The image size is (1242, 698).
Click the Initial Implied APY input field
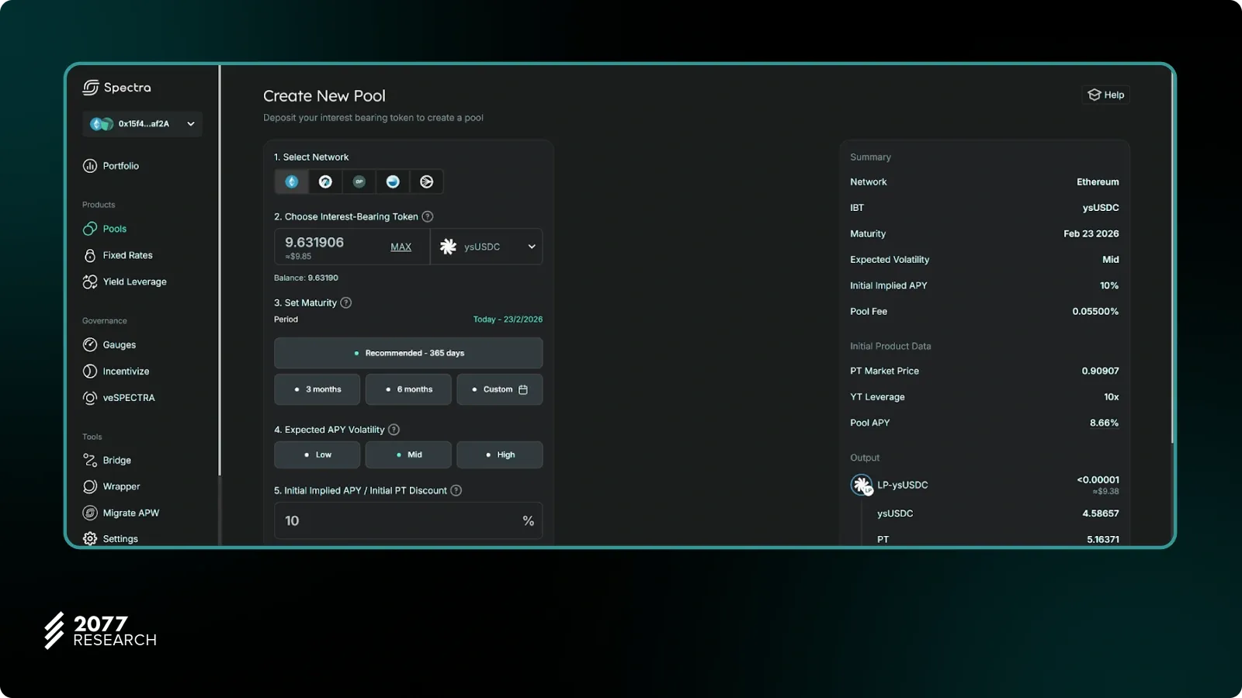pos(396,520)
